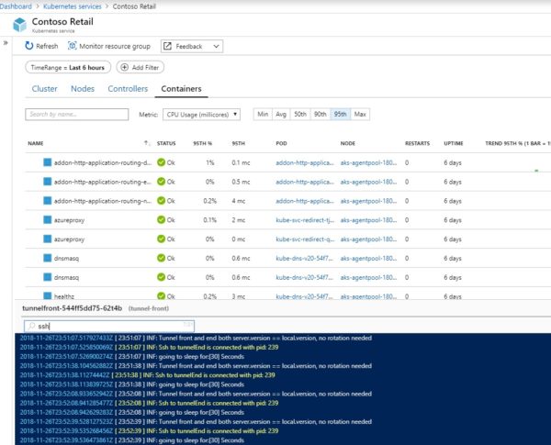
Task: Click the tunnelfront-544ff5dd75-62t4b log title
Action: click(x=72, y=308)
